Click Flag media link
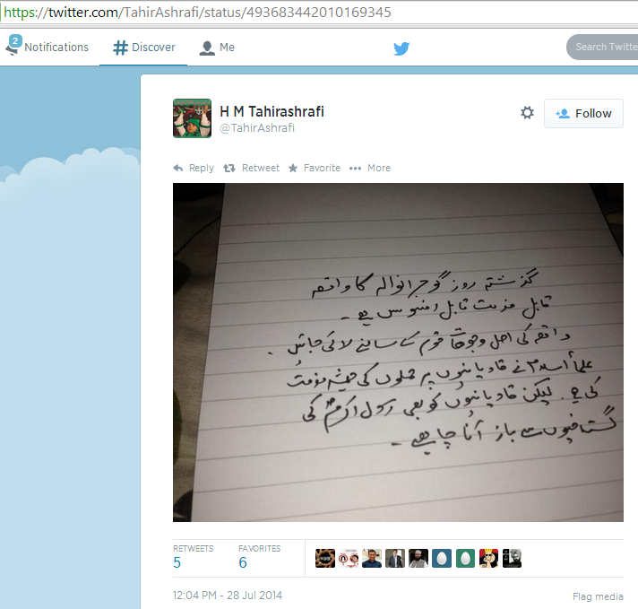The width and height of the screenshot is (638, 609). point(598,596)
